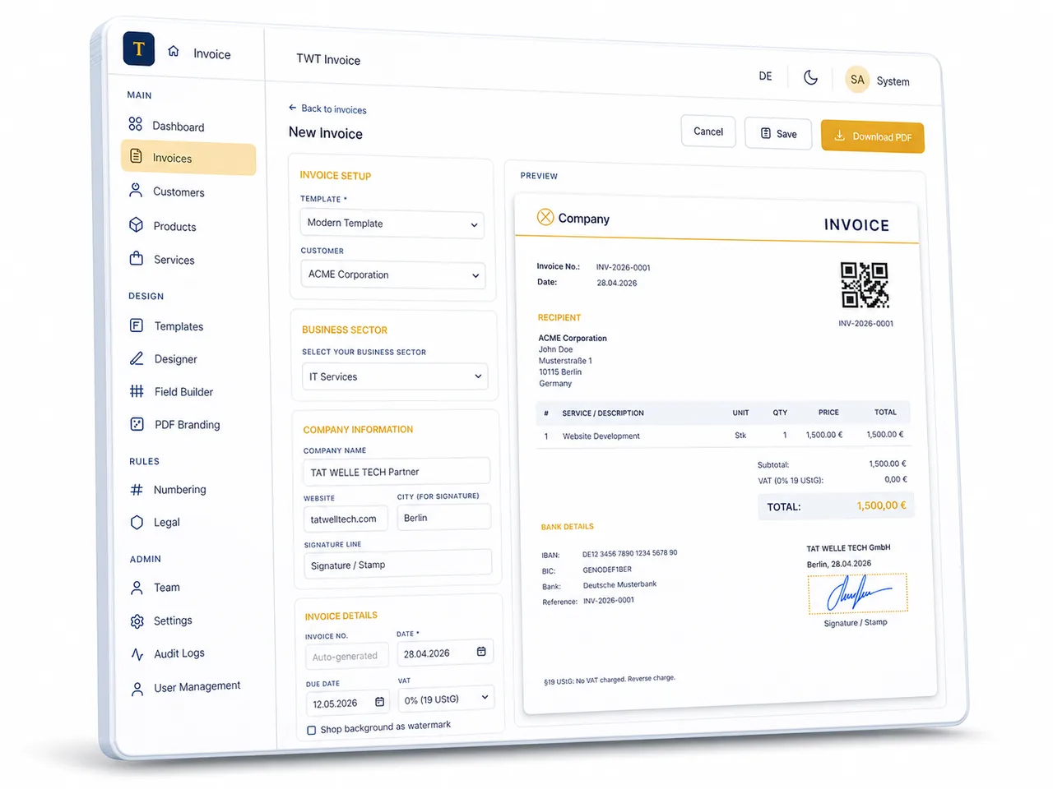Screen dimensions: 1053x789
Task: Click the Download PDF button
Action: coord(873,136)
